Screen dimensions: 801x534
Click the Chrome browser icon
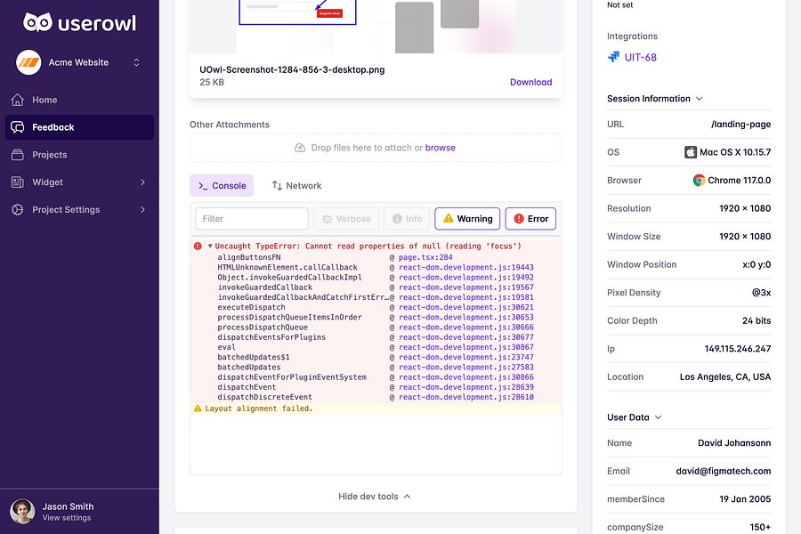click(699, 181)
